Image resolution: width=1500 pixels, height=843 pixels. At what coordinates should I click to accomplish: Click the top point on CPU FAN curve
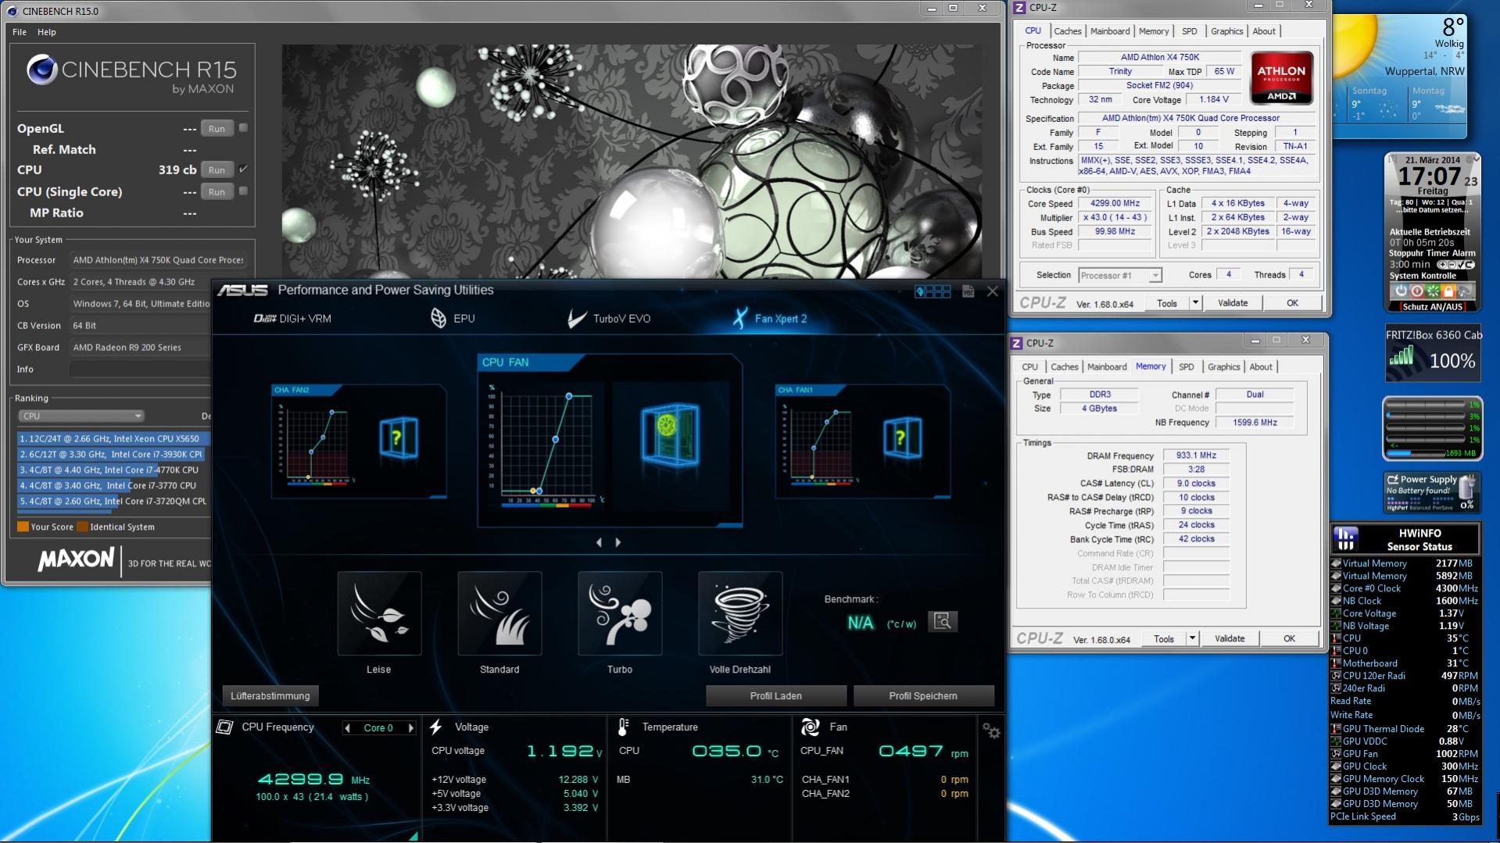(569, 397)
